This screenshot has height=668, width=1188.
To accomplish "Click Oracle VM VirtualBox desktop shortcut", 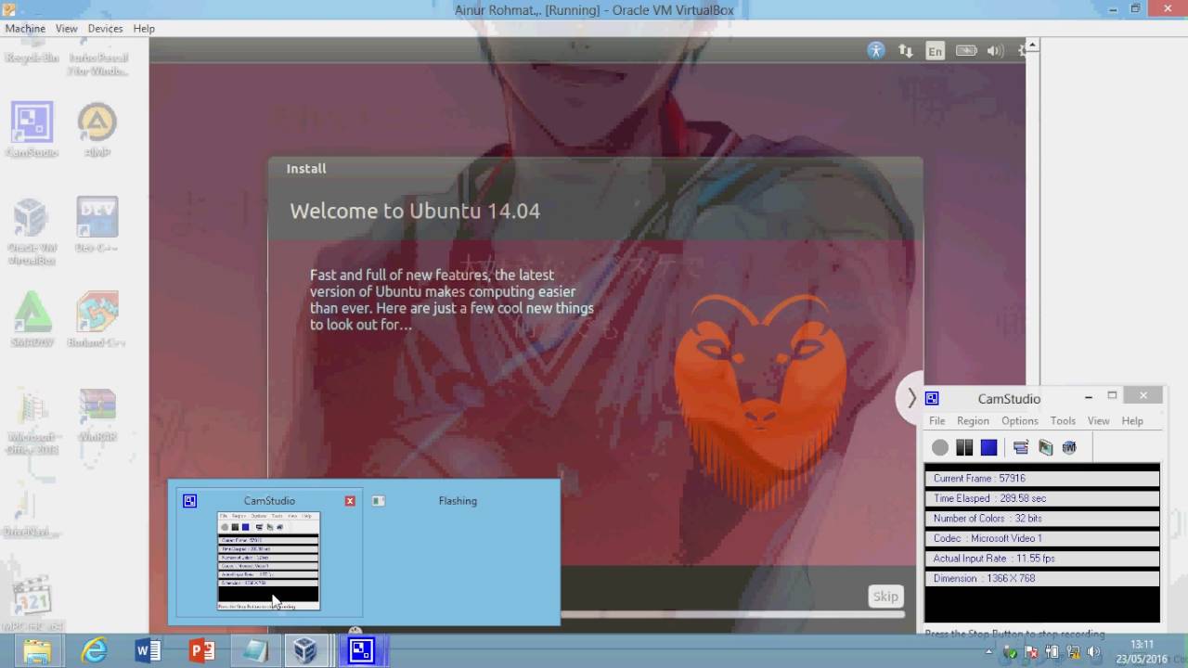I will 32,231.
